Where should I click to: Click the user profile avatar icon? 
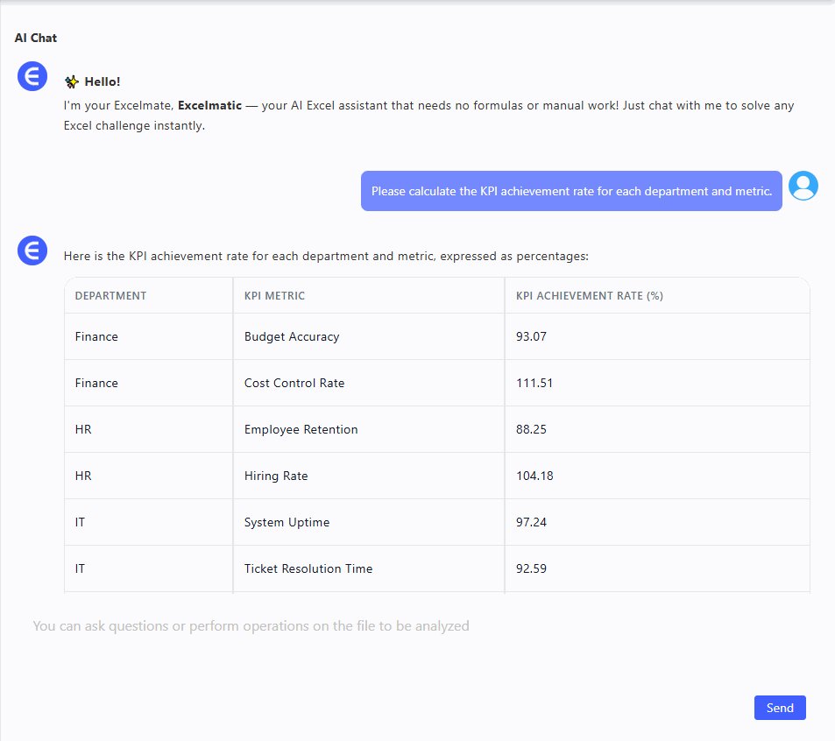pos(803,186)
